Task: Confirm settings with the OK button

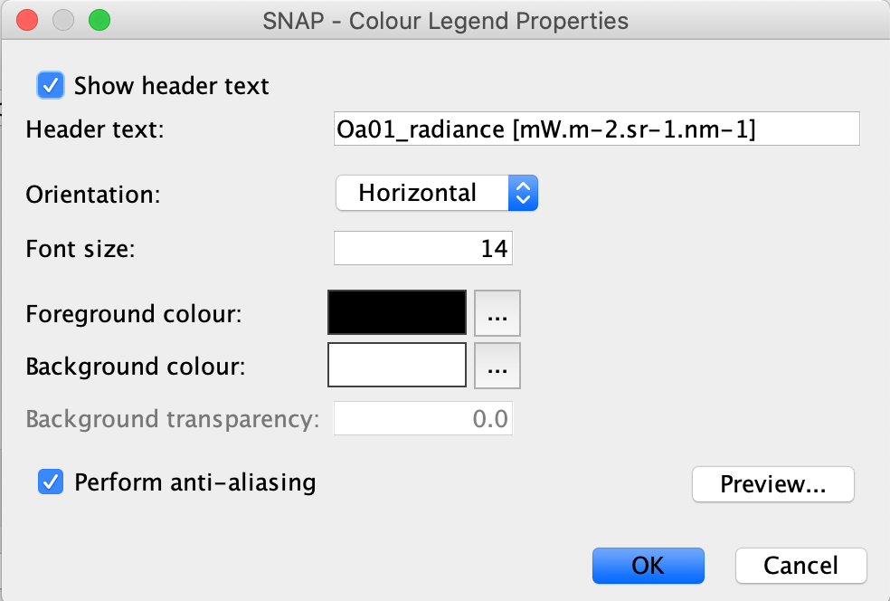Action: 649,565
